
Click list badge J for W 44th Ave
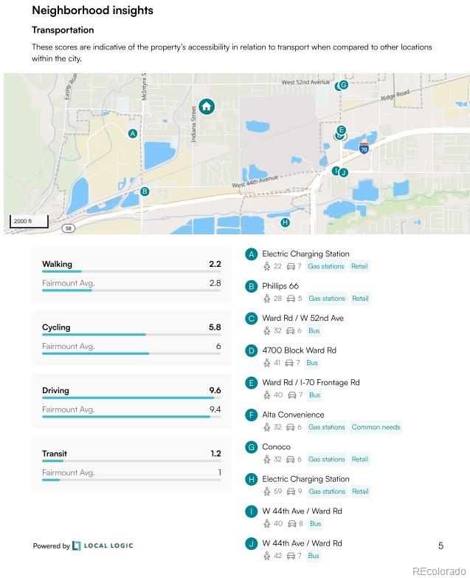tap(252, 544)
